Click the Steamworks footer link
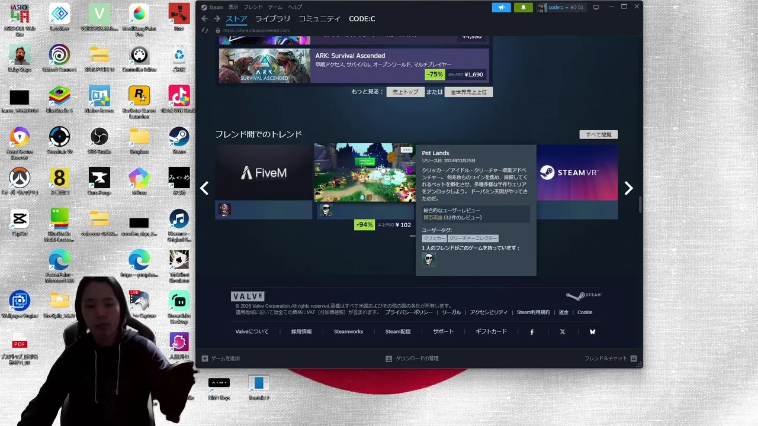The width and height of the screenshot is (758, 426). [x=348, y=332]
